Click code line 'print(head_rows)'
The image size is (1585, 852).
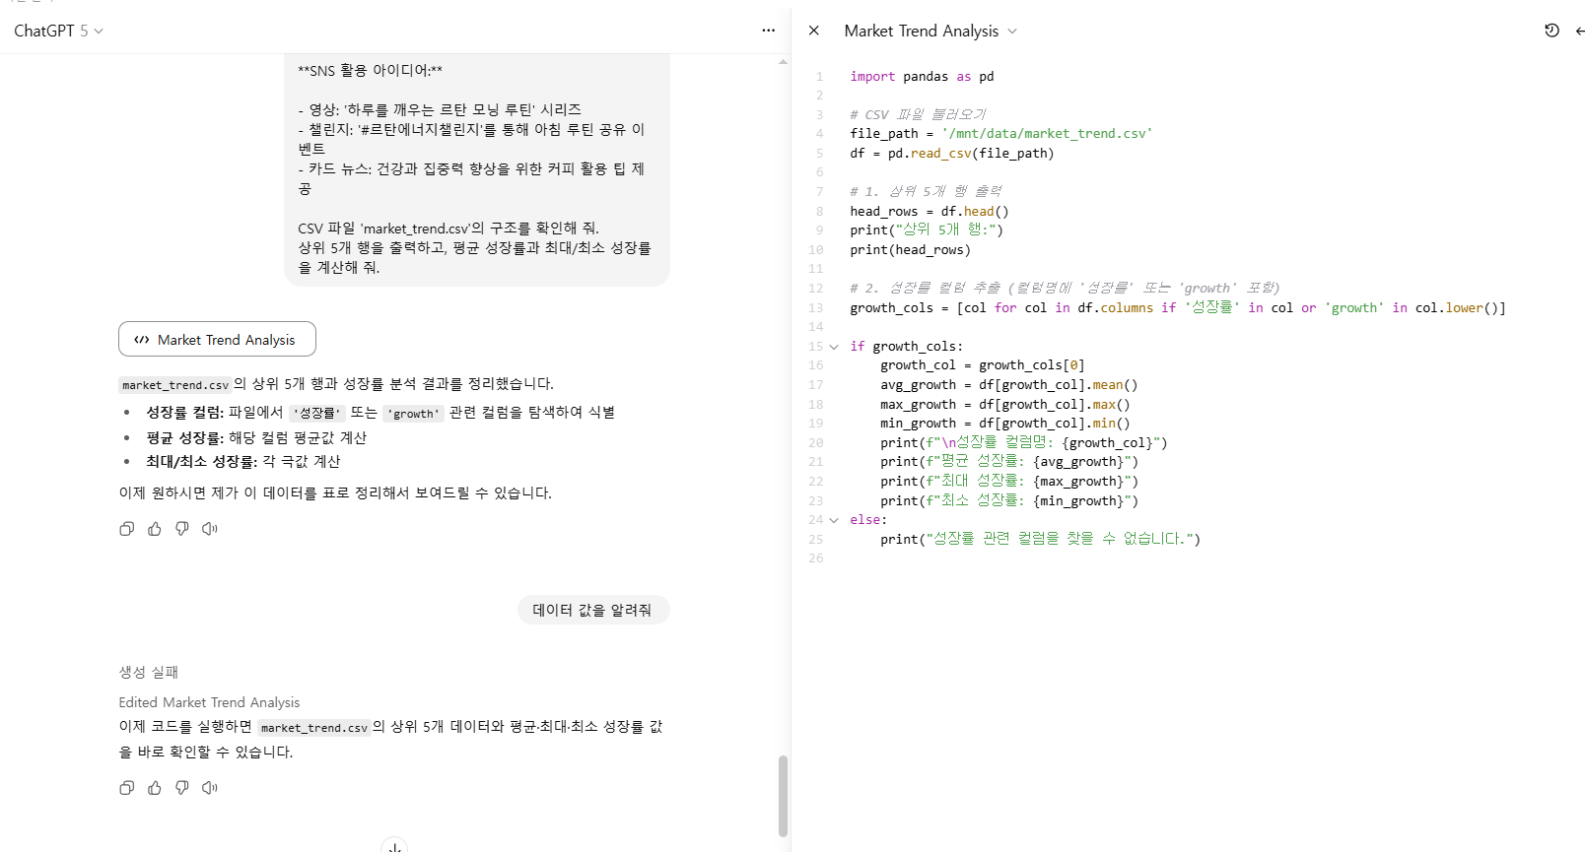tap(910, 250)
